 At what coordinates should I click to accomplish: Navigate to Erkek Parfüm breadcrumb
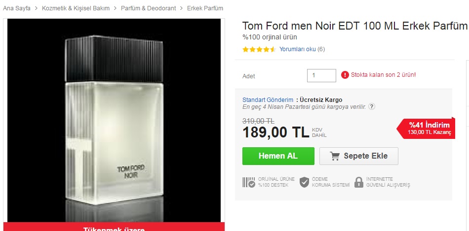click(205, 8)
